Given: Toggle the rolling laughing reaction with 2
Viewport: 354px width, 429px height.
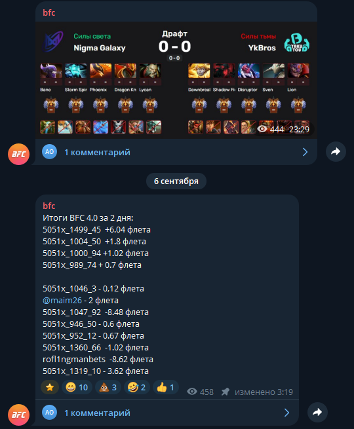Looking at the screenshot, I should coord(137,387).
